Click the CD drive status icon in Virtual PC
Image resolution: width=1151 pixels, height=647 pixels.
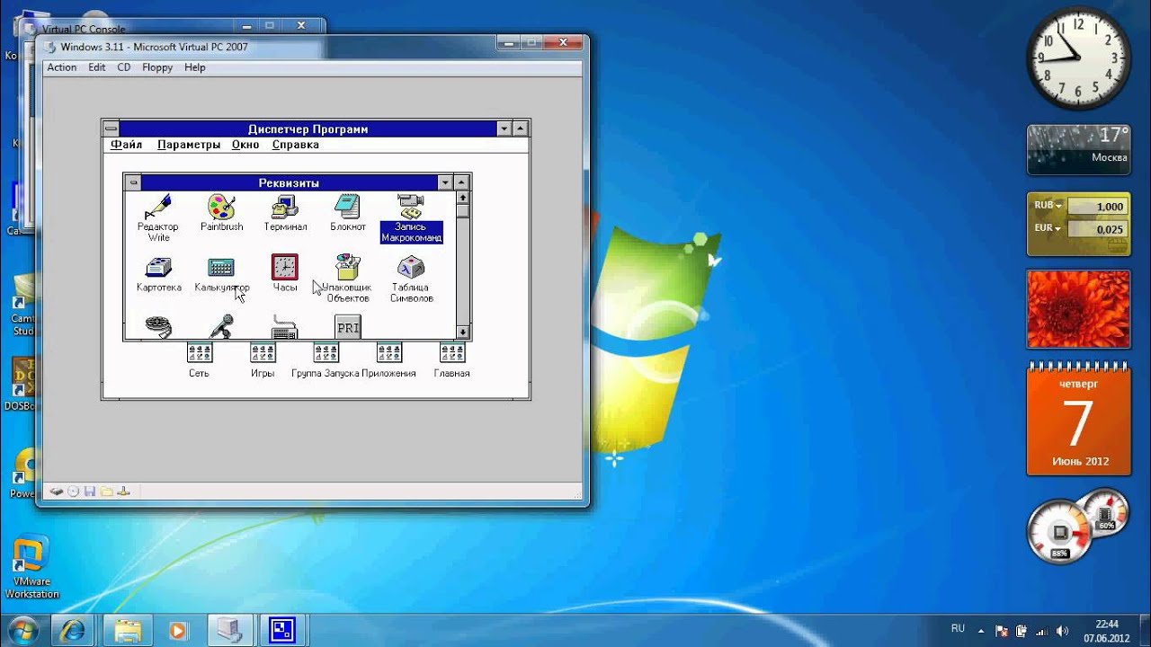74,492
